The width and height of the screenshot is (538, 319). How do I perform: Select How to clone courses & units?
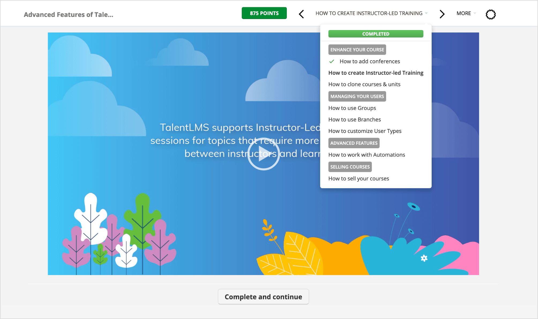pos(364,84)
